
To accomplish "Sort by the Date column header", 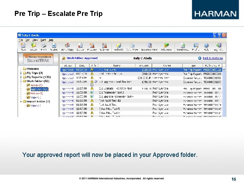I will click(82, 65).
